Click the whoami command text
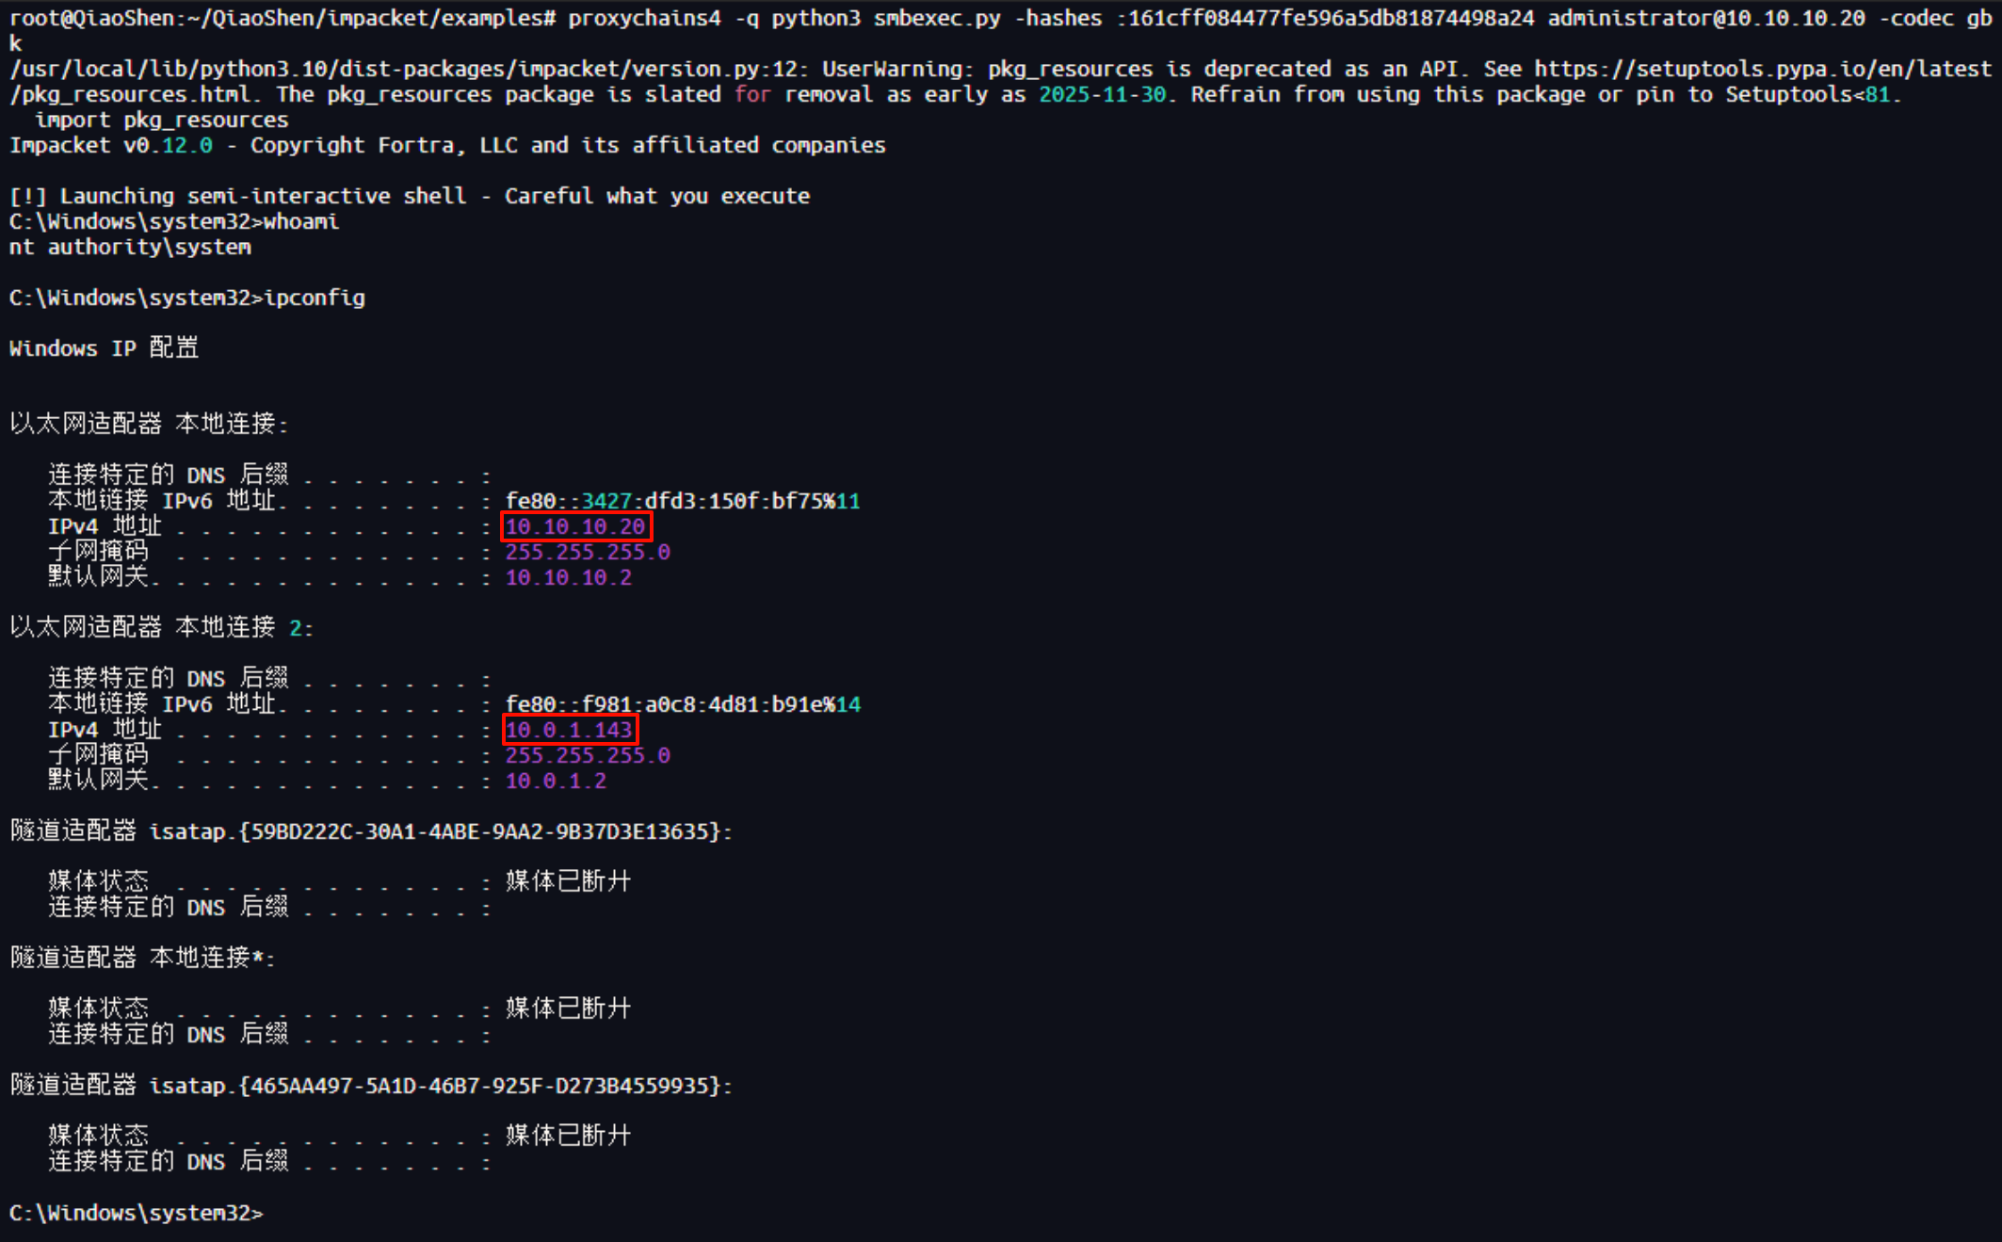Image resolution: width=2002 pixels, height=1242 pixels. click(300, 221)
